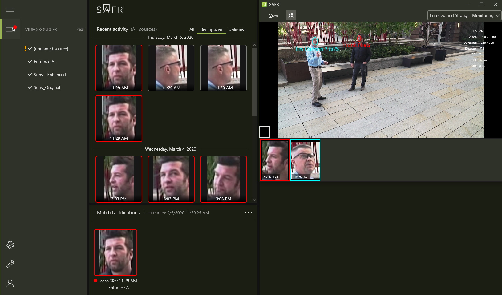The image size is (502, 295).
Task: Open settings gear in sidebar
Action: pyautogui.click(x=10, y=245)
